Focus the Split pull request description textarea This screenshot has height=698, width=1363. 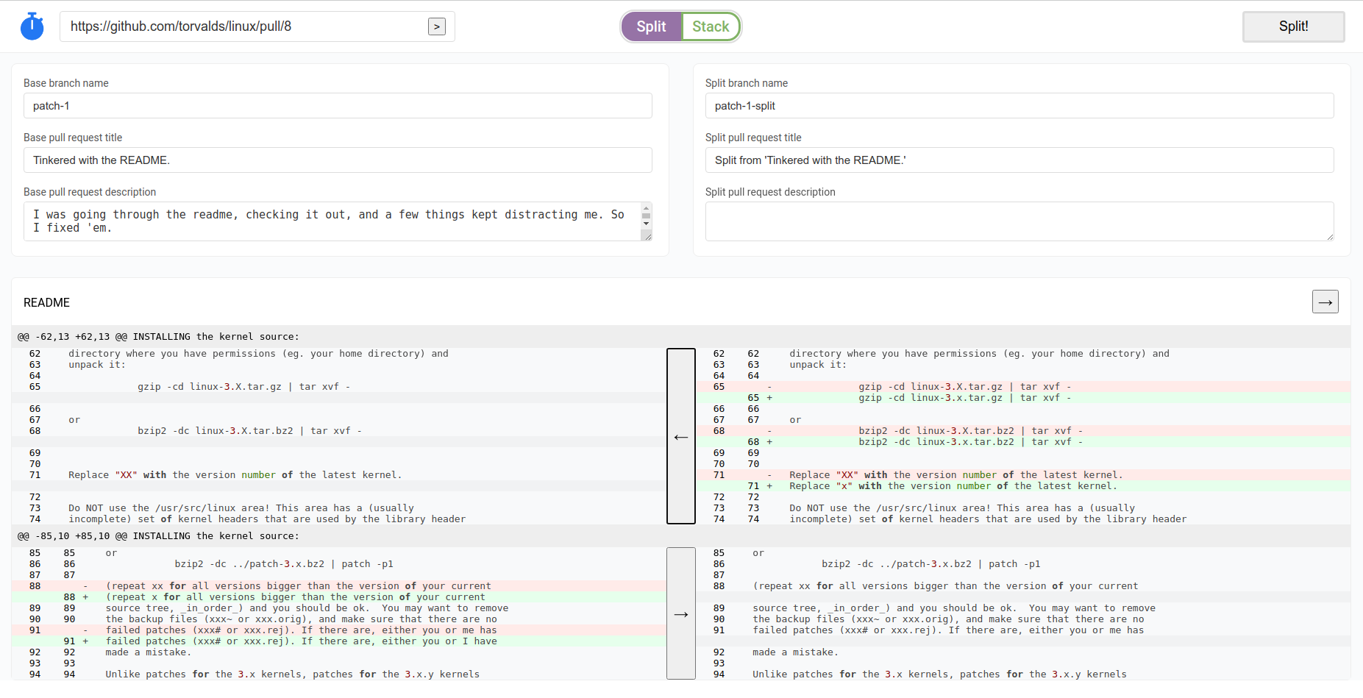click(1019, 221)
